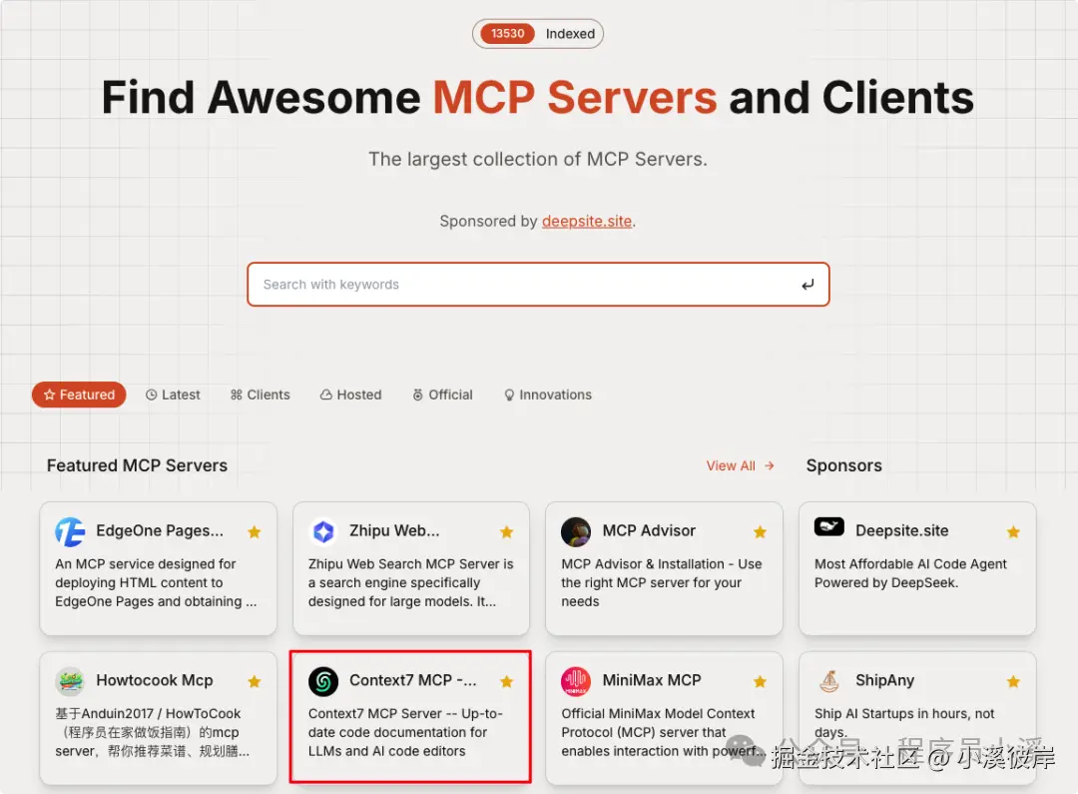Open the EdgeOne Pages card title
Viewport: 1078px width, 794px height.
pos(160,530)
